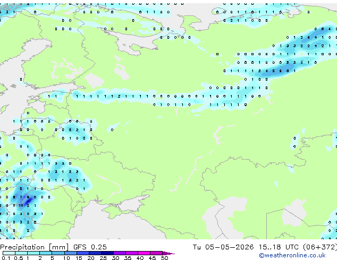Click the '10' precipitation value on the map
The width and height of the screenshot is (337, 260).
21,205
